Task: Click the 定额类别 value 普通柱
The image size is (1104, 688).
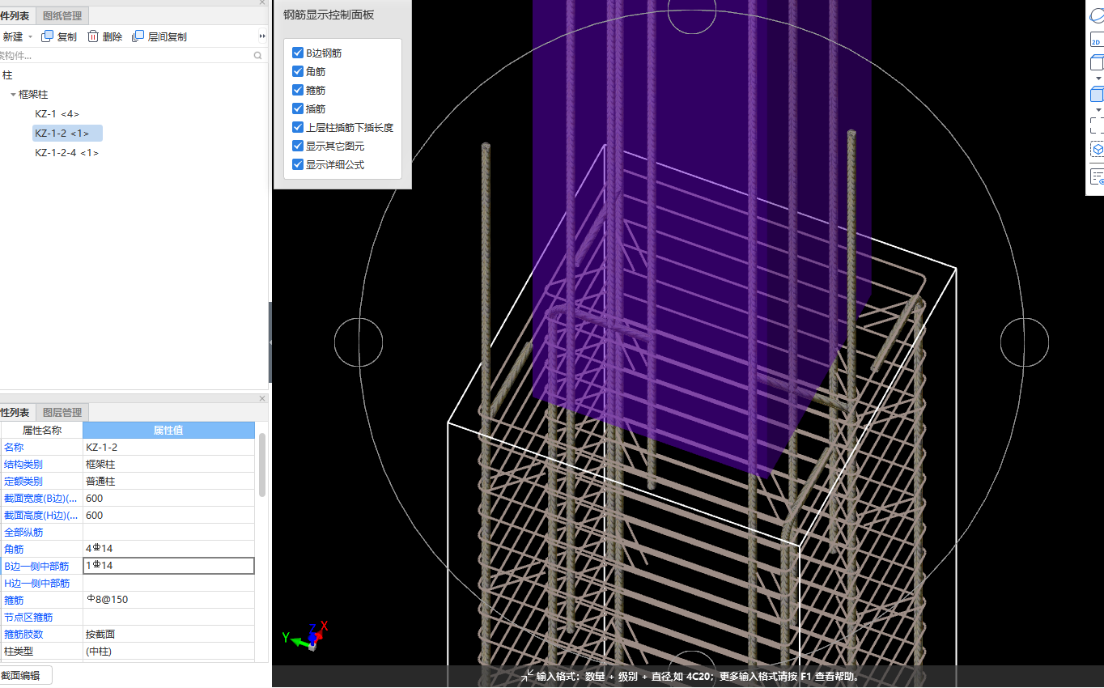Action: 169,481
